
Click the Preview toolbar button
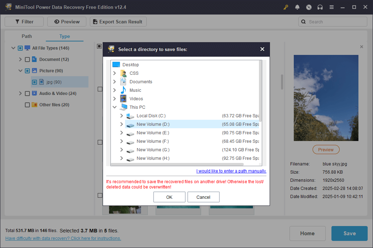[67, 22]
